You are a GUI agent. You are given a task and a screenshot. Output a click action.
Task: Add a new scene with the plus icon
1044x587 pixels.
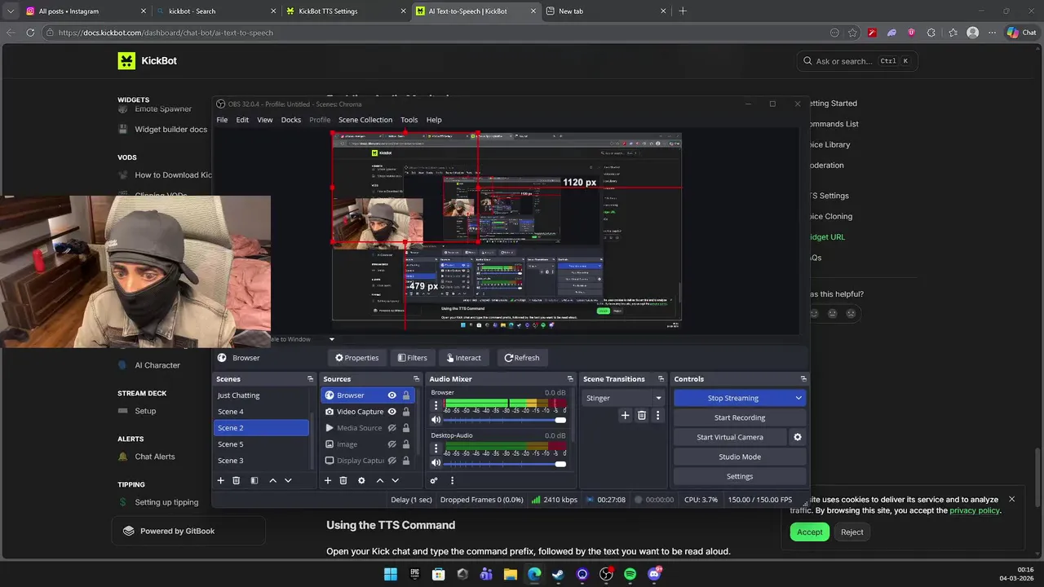point(220,480)
